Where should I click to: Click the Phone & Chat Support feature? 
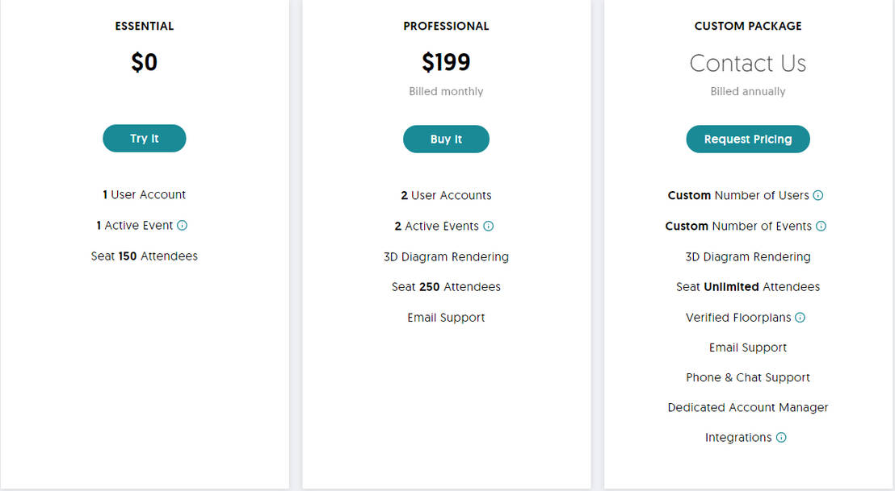point(747,377)
